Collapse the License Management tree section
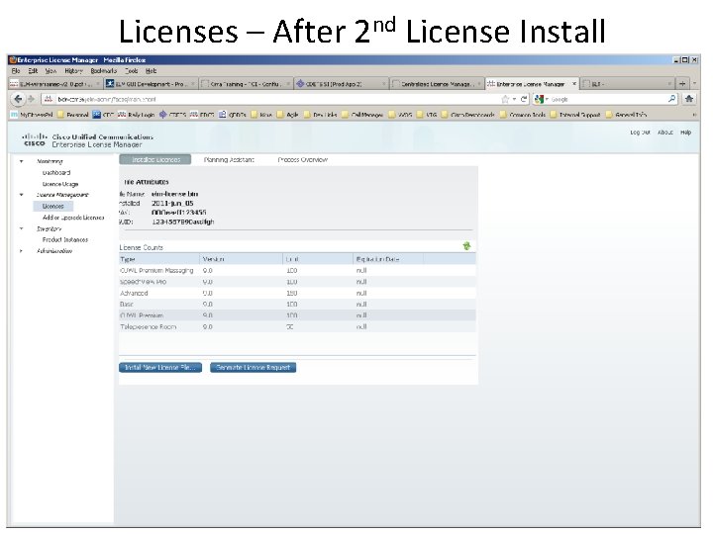The image size is (713, 534). click(x=22, y=195)
